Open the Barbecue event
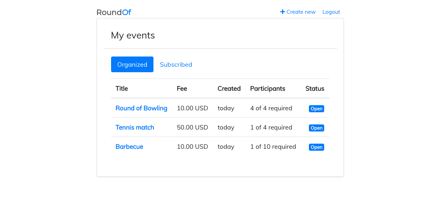 click(x=130, y=147)
